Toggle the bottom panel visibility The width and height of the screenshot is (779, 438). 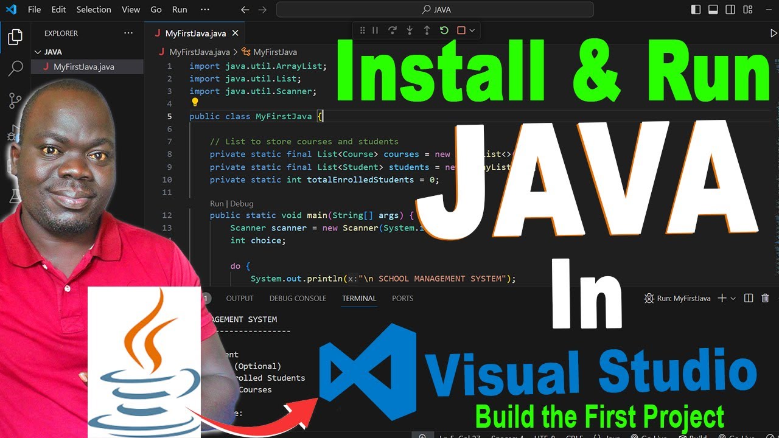click(x=713, y=10)
